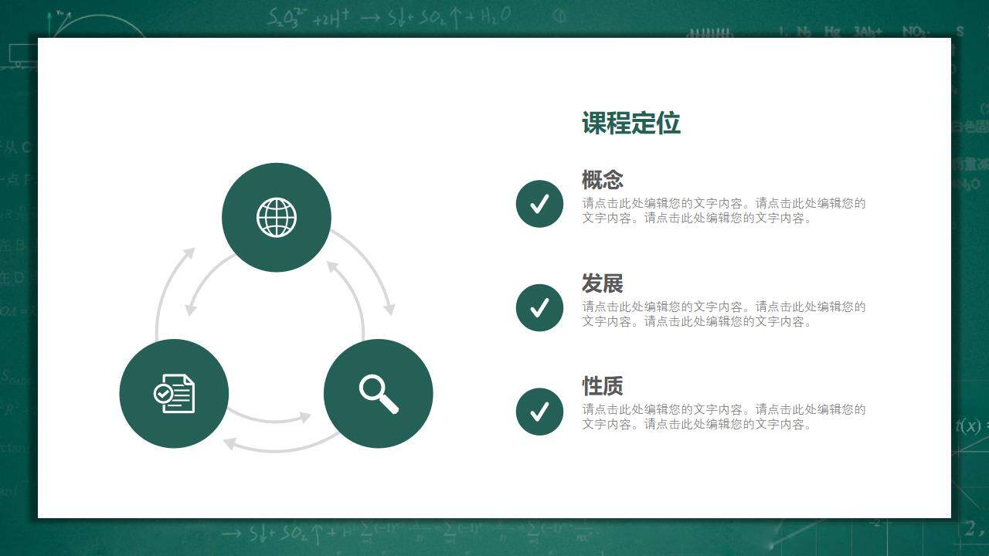Click the checkmark icon beside 性质
The height and width of the screenshot is (556, 989).
(539, 412)
